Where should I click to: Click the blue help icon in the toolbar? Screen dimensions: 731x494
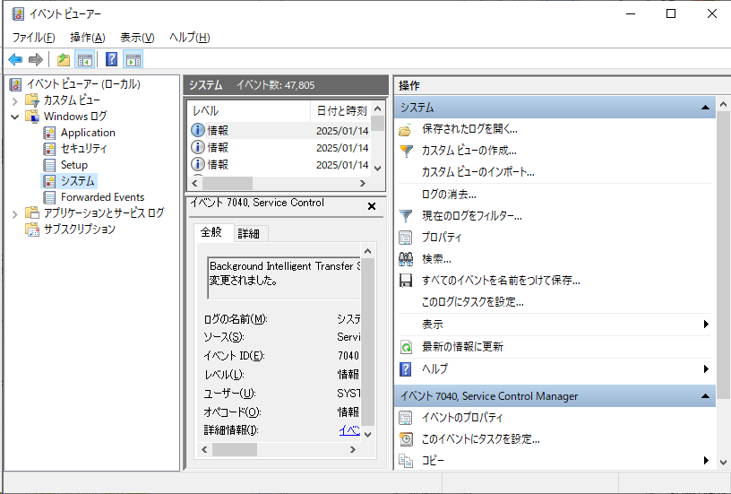coord(111,60)
